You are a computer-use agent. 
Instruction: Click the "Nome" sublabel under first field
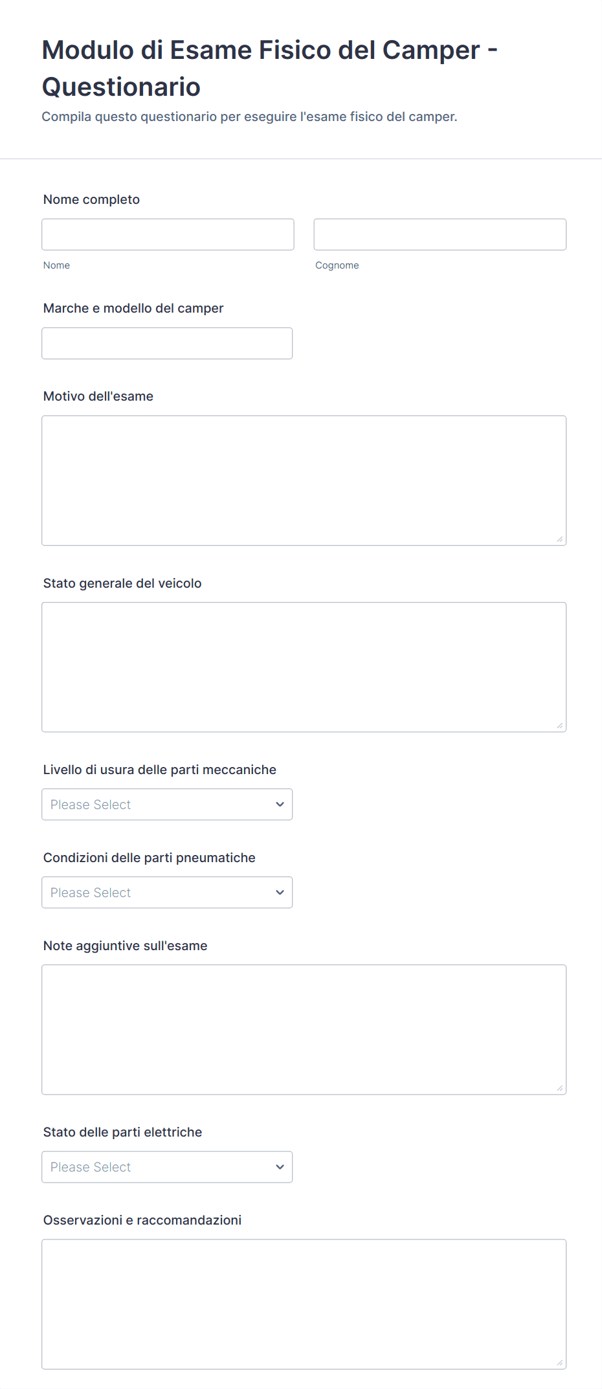pos(56,265)
